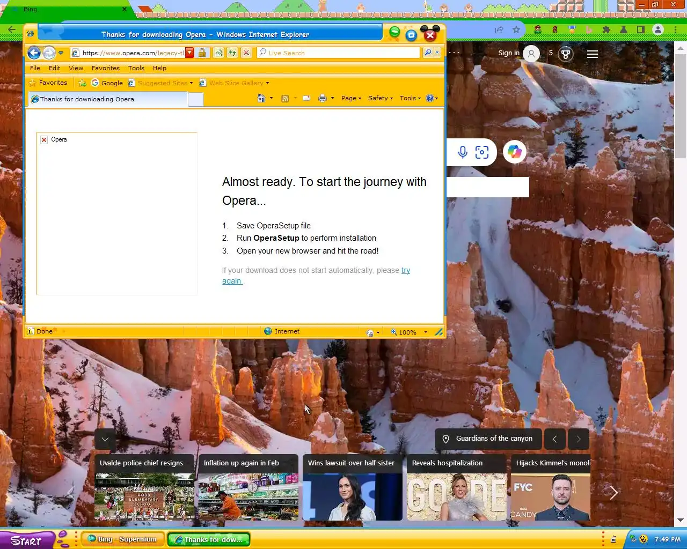The image size is (687, 549).
Task: Click the Internet security zone status
Action: 282,331
